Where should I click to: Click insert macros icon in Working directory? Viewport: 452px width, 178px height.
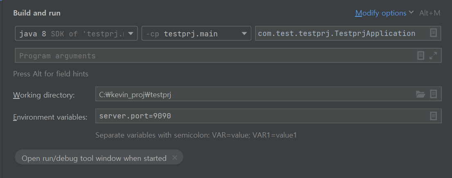pyautogui.click(x=433, y=94)
